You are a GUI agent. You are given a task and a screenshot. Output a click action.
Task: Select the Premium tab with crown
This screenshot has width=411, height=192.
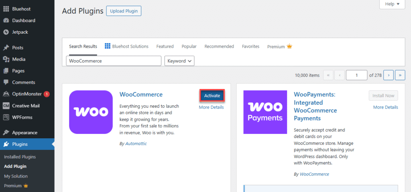pos(279,46)
